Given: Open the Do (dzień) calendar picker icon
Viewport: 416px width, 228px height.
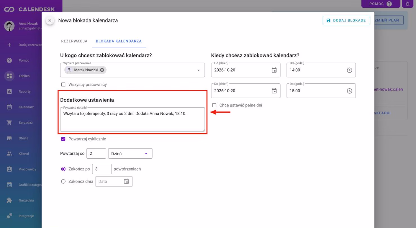Looking at the screenshot, I should pyautogui.click(x=274, y=91).
